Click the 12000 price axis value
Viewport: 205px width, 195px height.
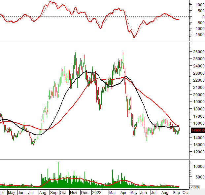point(199,152)
